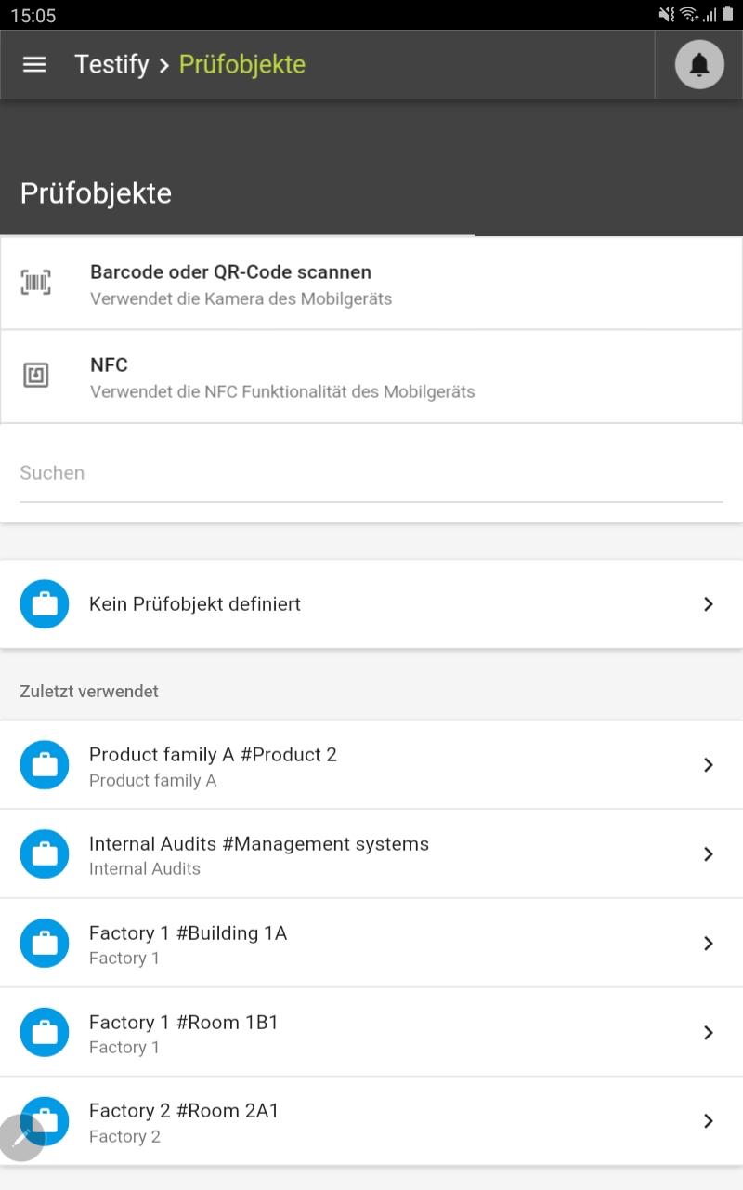This screenshot has width=743, height=1190.
Task: Select Prüfobjekte breadcrumb item
Action: 241,64
